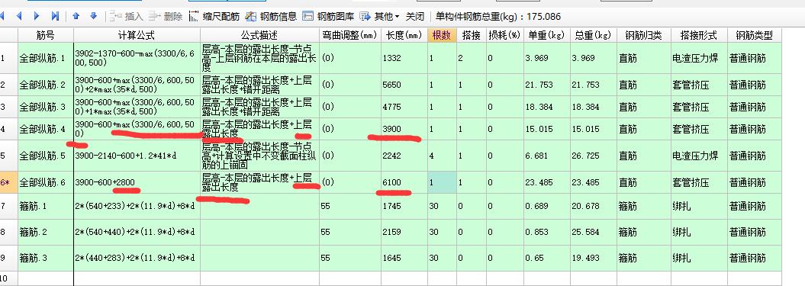Click formula 2*(540+440)+2*(11.9*d)+8*d
This screenshot has width=805, height=286.
coord(137,232)
